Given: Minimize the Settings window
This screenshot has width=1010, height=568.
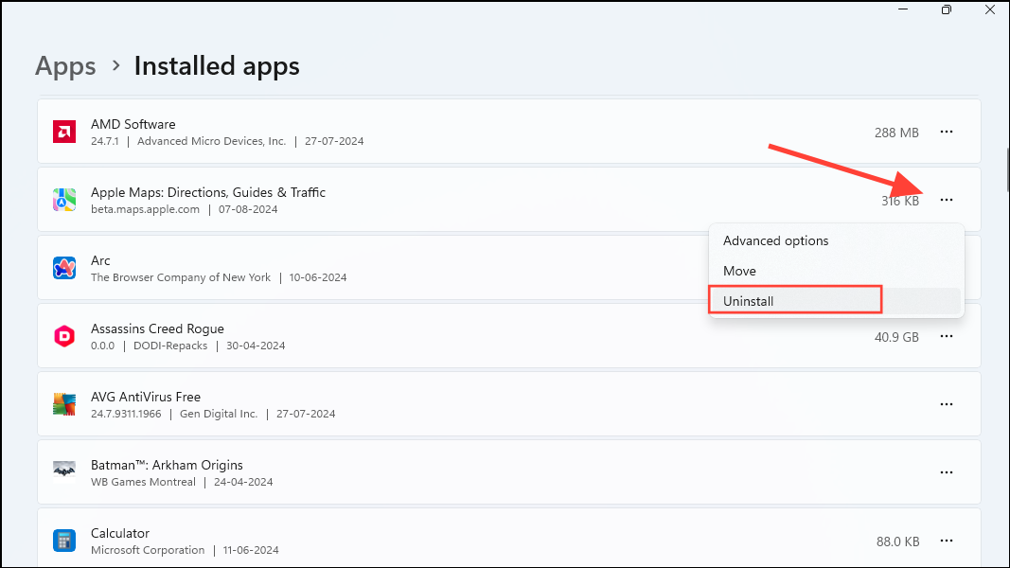Looking at the screenshot, I should pos(903,9).
